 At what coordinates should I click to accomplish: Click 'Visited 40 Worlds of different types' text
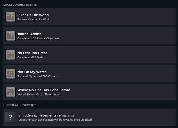pos(39,94)
